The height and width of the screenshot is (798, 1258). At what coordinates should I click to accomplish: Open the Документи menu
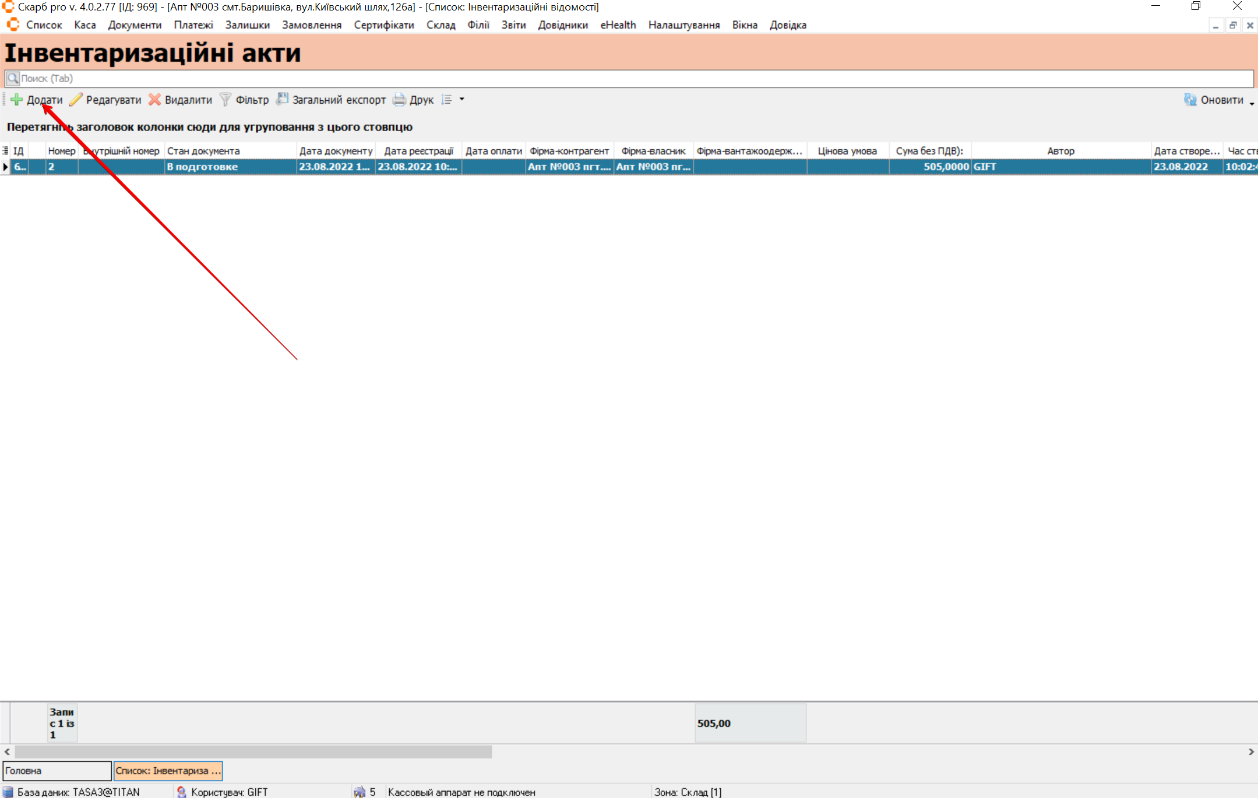pyautogui.click(x=135, y=25)
